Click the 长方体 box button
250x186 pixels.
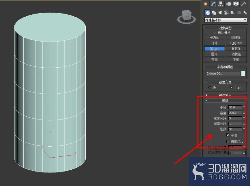[214, 38]
